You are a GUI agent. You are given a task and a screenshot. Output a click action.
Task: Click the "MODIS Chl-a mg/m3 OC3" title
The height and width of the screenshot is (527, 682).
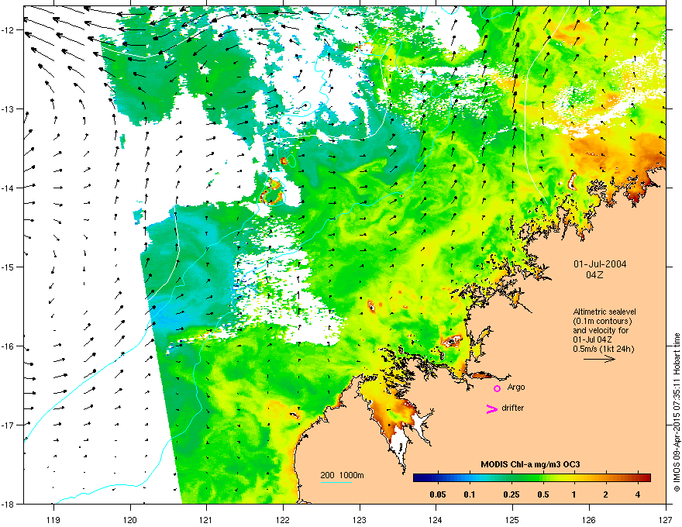tap(530, 464)
